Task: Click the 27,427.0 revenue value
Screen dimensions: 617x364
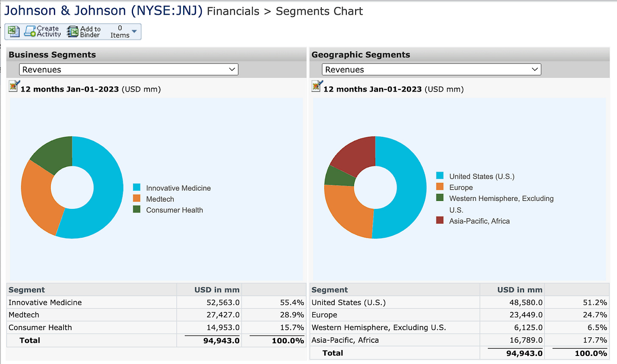Action: tap(223, 315)
